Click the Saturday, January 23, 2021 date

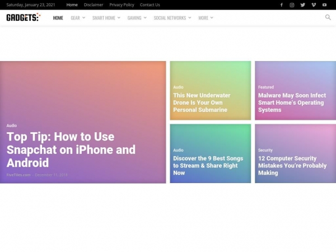[x=31, y=4]
